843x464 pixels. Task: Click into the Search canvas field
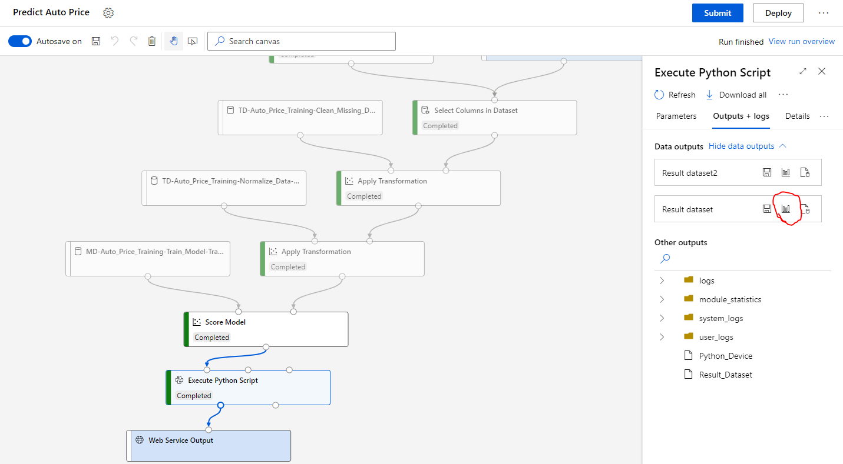302,41
